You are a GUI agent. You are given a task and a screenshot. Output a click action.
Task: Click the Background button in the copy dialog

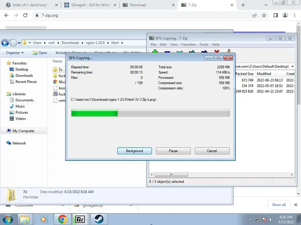tap(134, 151)
